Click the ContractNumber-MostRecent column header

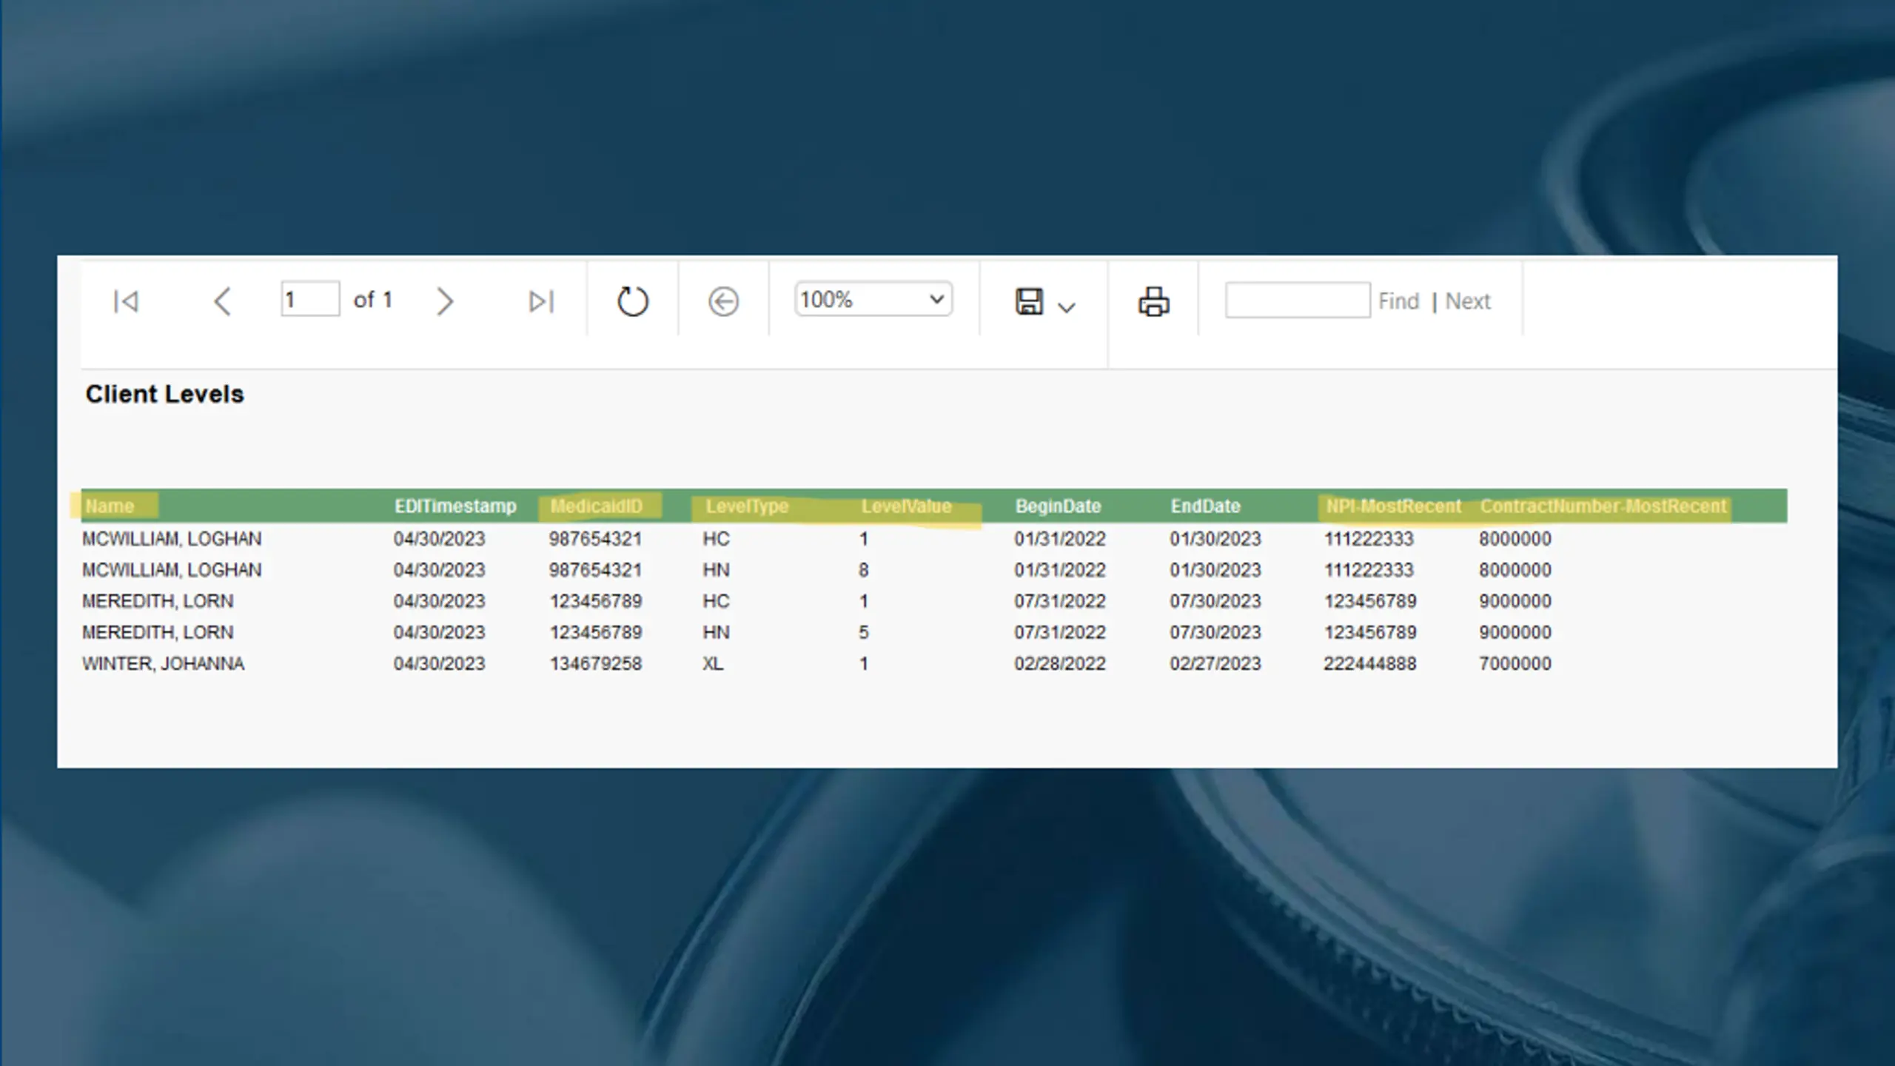[1603, 506]
